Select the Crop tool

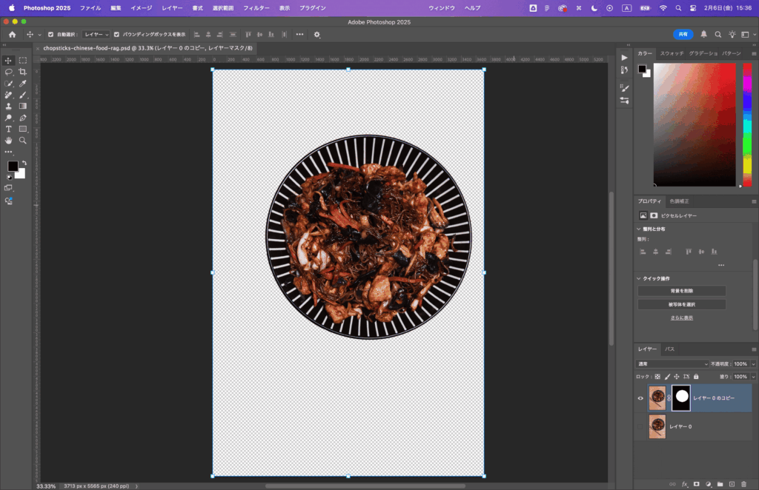click(23, 72)
